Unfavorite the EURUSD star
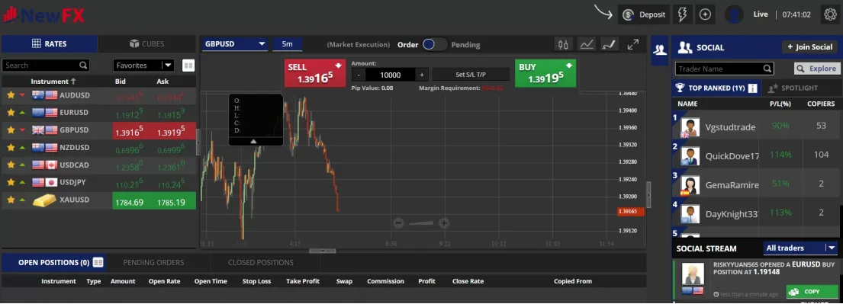843x304 pixels. (10, 113)
